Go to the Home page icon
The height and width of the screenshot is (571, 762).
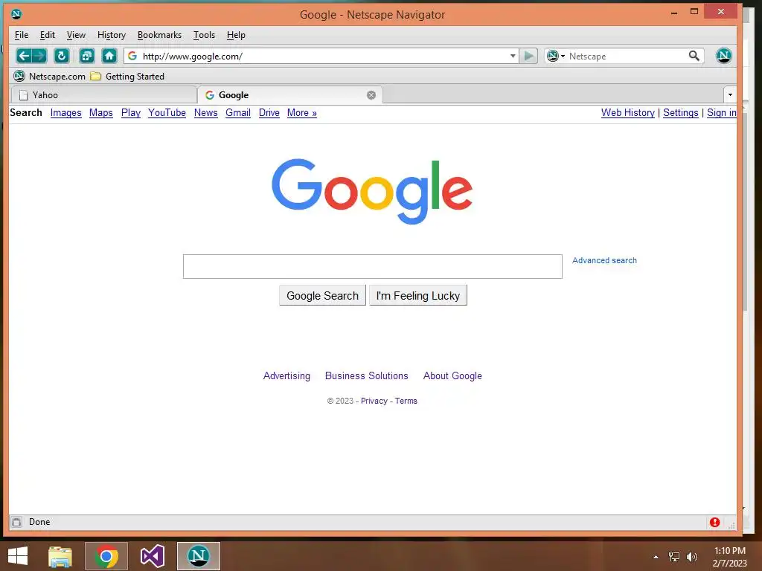(x=109, y=56)
